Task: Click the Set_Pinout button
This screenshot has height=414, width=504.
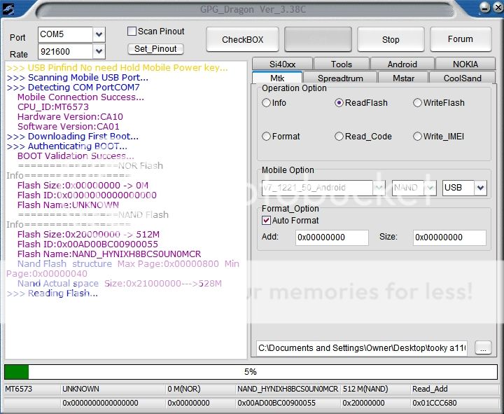Action: (155, 49)
